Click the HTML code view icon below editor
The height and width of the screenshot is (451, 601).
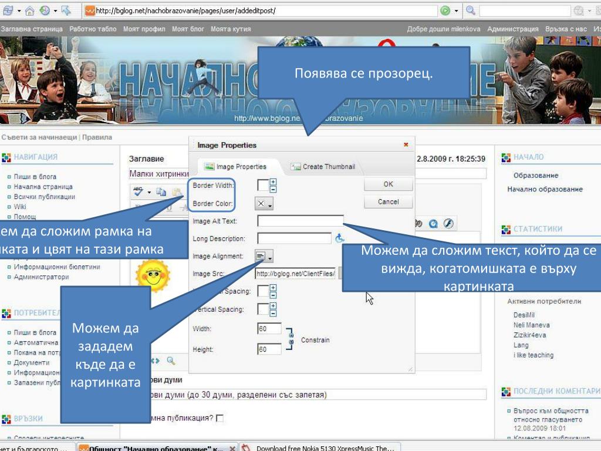click(x=155, y=361)
